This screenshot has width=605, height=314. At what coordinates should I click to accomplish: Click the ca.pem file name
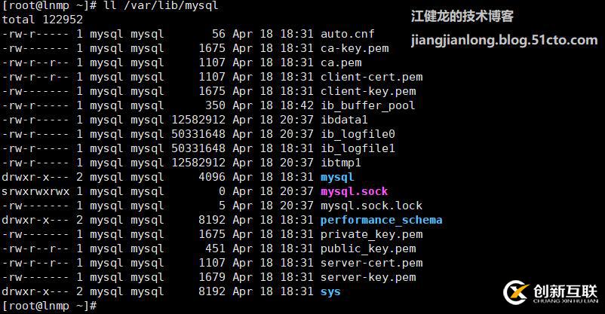(340, 62)
